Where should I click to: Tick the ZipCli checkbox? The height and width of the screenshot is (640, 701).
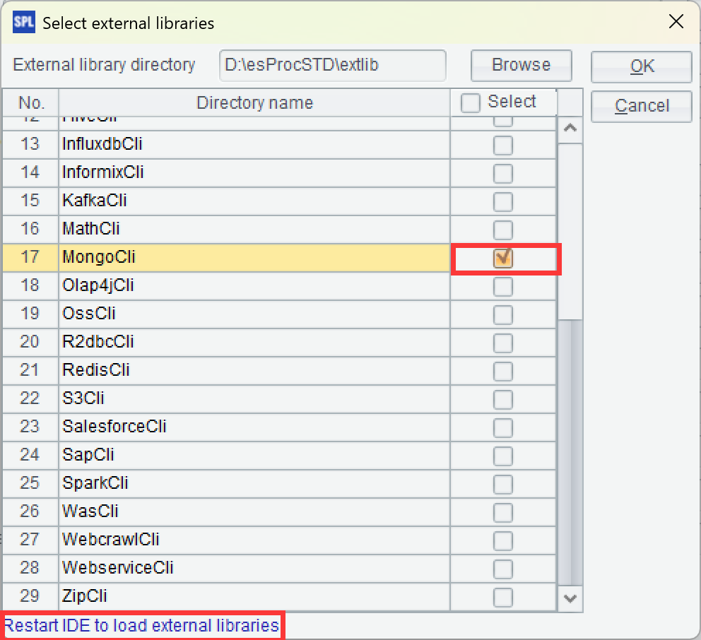tap(503, 598)
